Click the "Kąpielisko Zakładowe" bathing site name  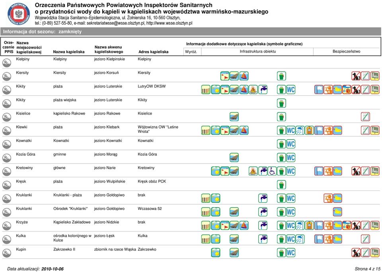(x=72, y=223)
